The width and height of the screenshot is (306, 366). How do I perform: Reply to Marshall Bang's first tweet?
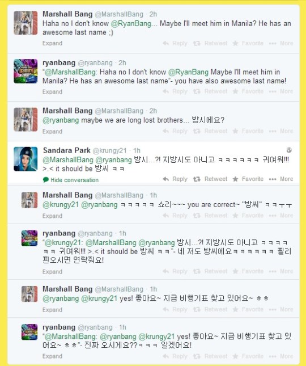pos(175,43)
